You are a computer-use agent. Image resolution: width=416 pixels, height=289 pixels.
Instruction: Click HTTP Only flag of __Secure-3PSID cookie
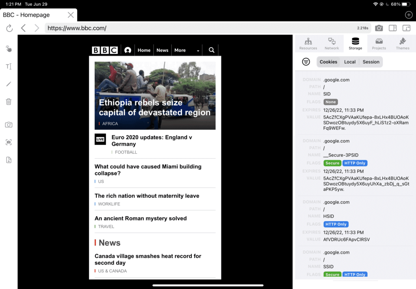355,163
